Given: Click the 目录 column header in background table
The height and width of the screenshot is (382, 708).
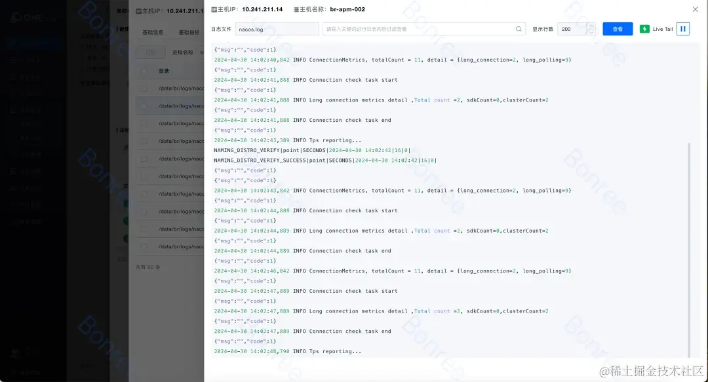Looking at the screenshot, I should [164, 71].
